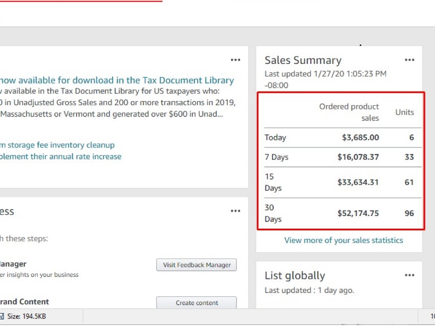Image resolution: width=435 pixels, height=326 pixels.
Task: Open the storage fee inventory cleanup link
Action: point(57,145)
